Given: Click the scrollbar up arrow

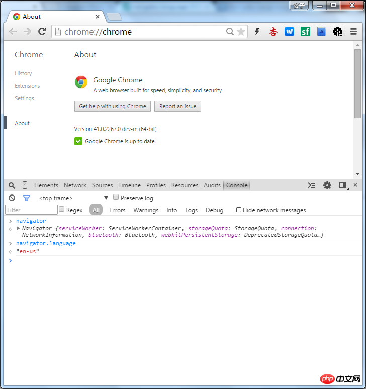Looking at the screenshot, I should (357, 45).
